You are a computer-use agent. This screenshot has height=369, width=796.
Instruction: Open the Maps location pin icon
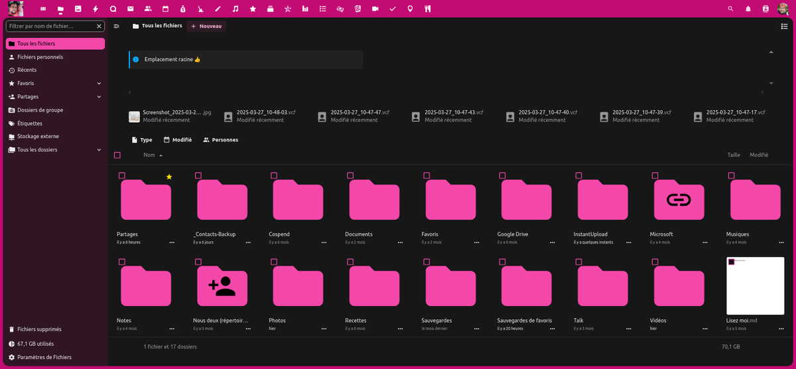[x=410, y=9]
